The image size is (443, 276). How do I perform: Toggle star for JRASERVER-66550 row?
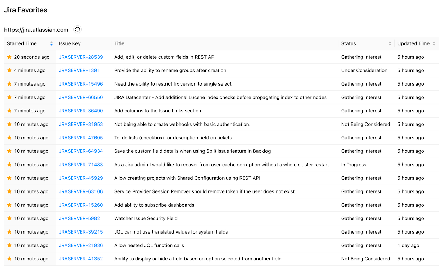(x=9, y=97)
